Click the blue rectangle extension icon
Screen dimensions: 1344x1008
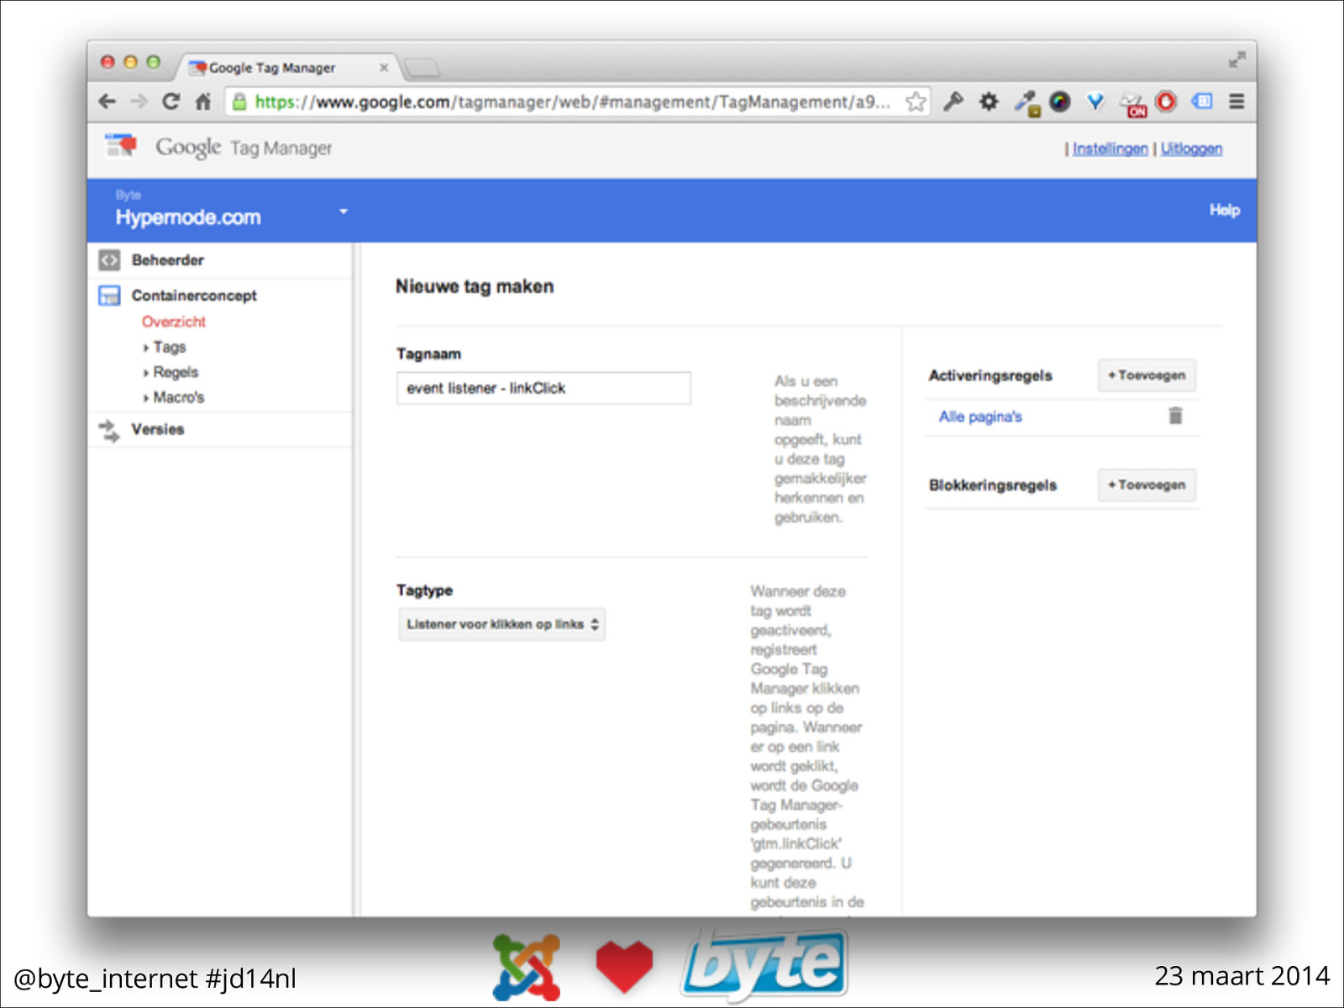[x=1202, y=102]
